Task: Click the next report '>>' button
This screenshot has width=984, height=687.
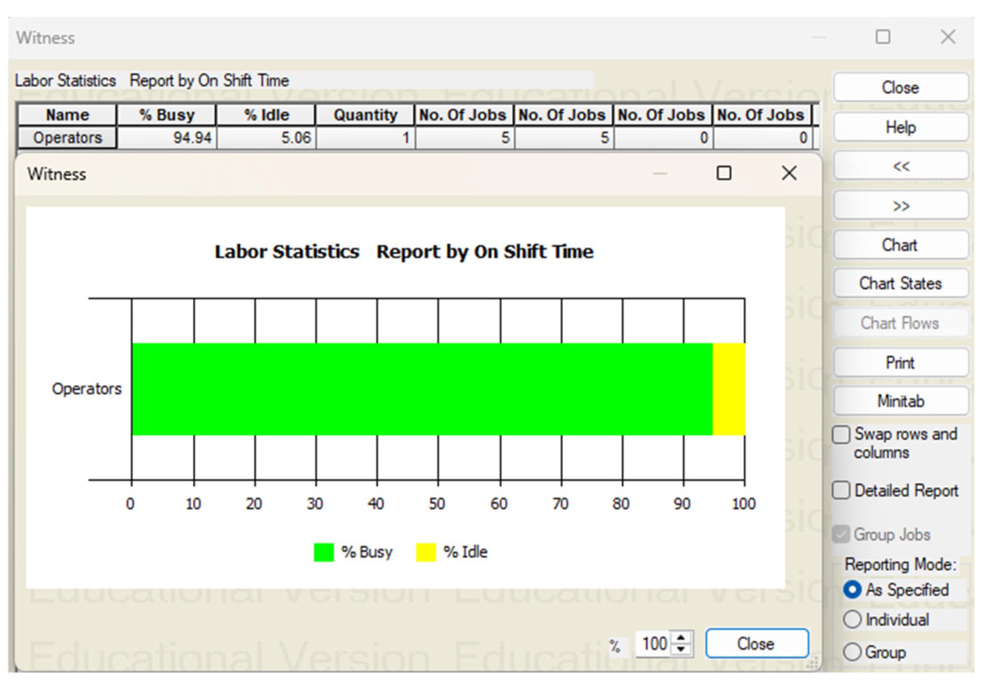Action: pos(900,206)
